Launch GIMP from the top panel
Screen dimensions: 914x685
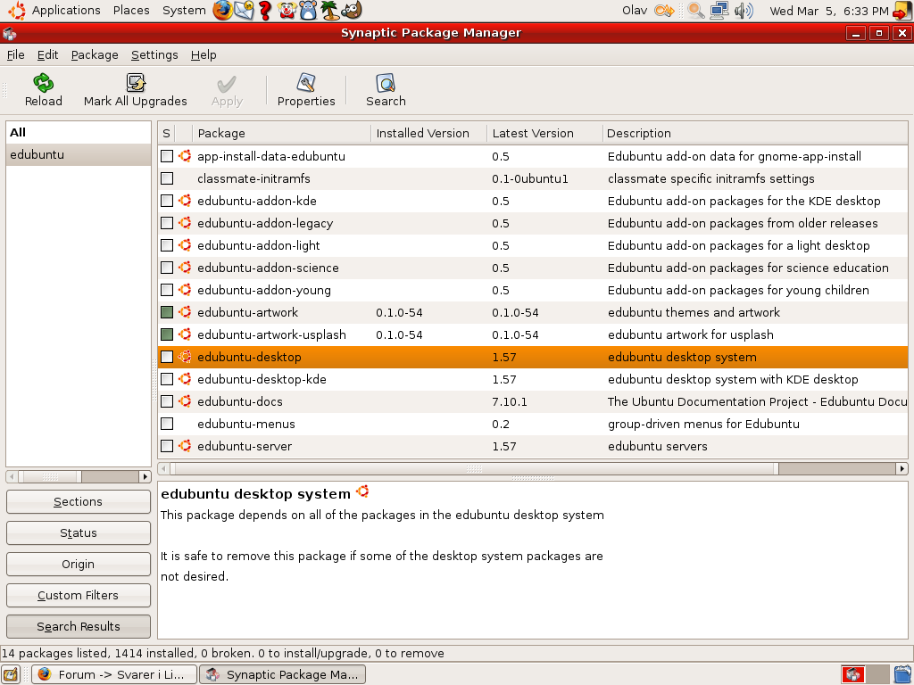click(x=352, y=10)
